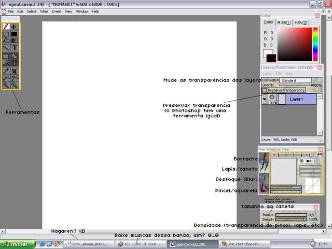This screenshot has height=249, width=332.
Task: Click the Iniciar start button
Action: [18, 244]
